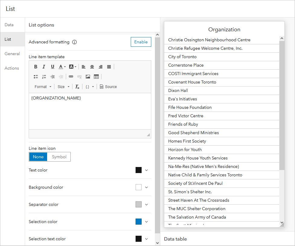Viewport: 295px width, 246px height.
Task: Insert an image into the line item template
Action: (88, 76)
